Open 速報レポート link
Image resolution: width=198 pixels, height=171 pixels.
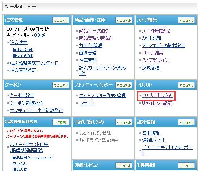pos(154,140)
